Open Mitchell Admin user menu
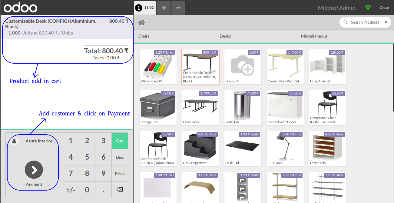 336,8
